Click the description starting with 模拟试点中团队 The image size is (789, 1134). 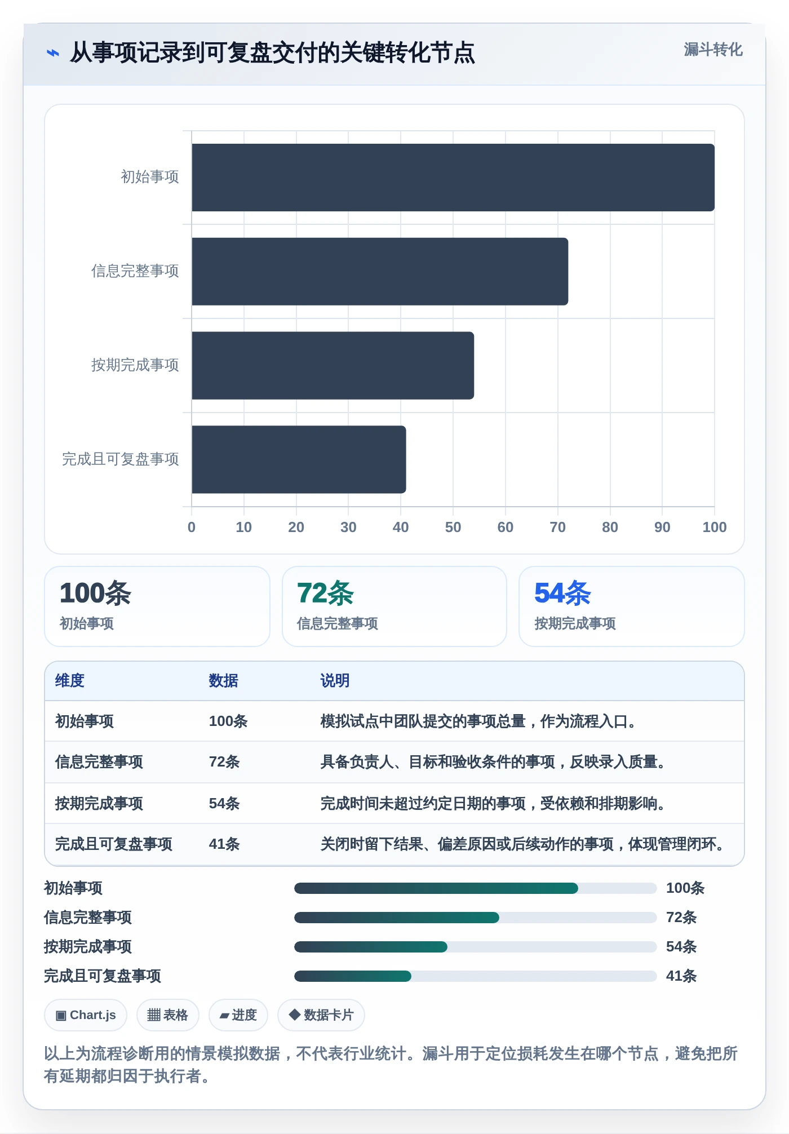coord(478,721)
